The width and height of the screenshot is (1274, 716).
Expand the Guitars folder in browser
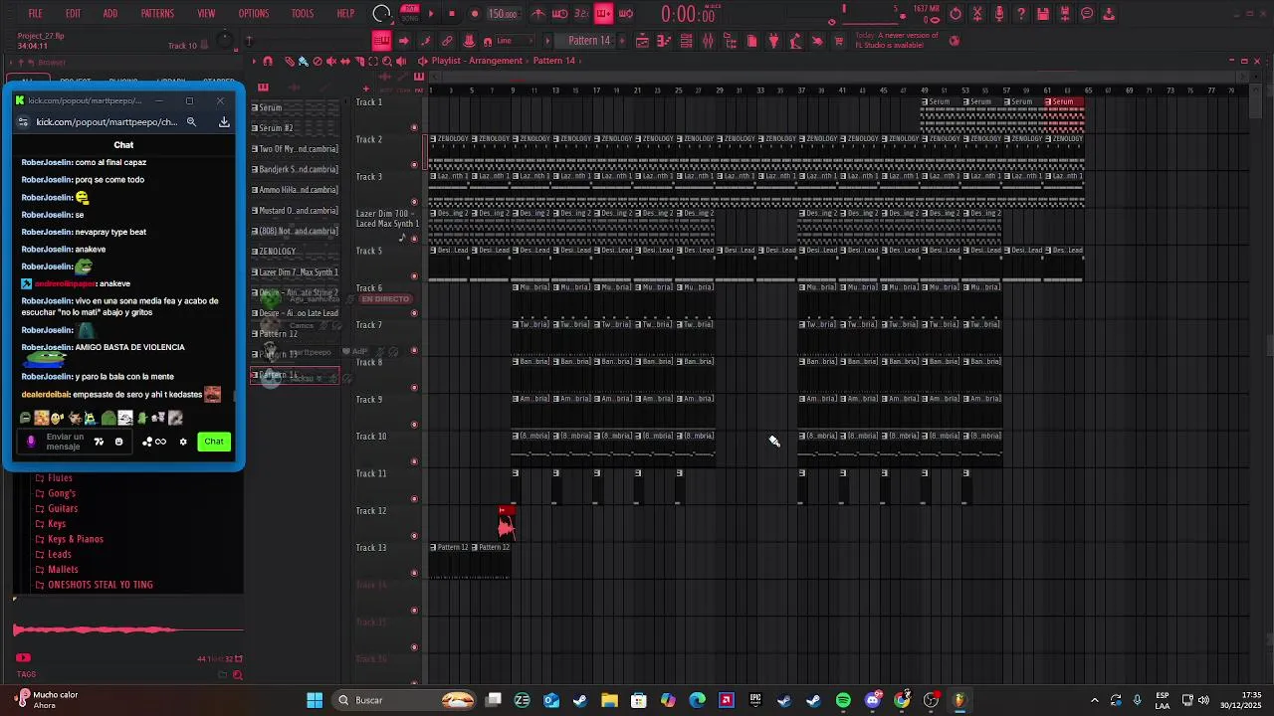pyautogui.click(x=63, y=508)
